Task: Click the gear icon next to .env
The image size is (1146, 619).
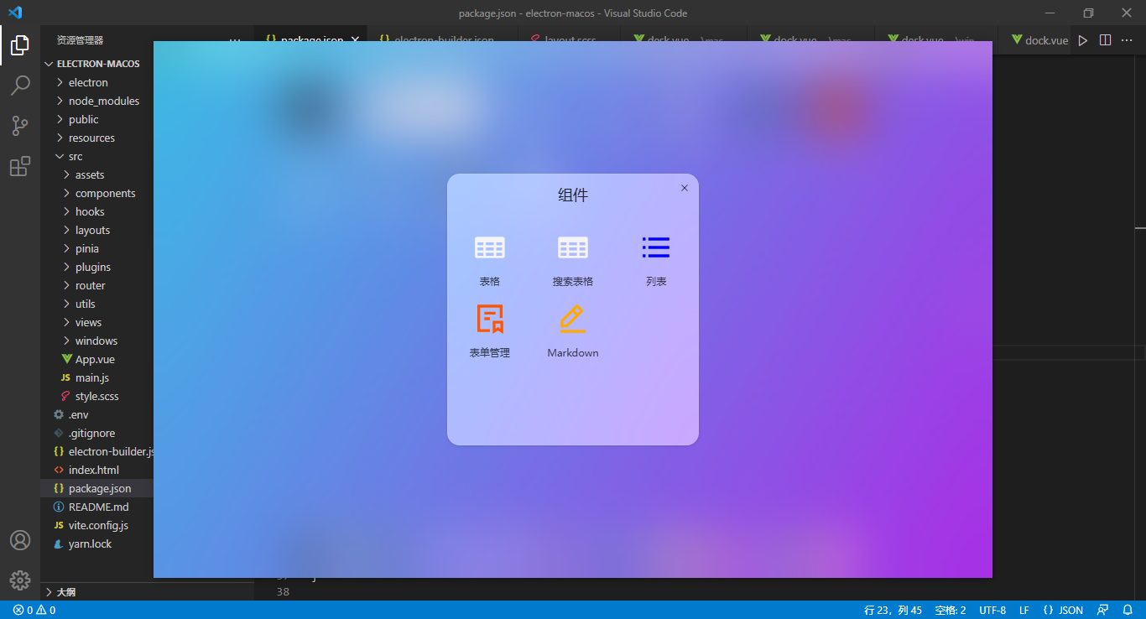Action: 59,414
